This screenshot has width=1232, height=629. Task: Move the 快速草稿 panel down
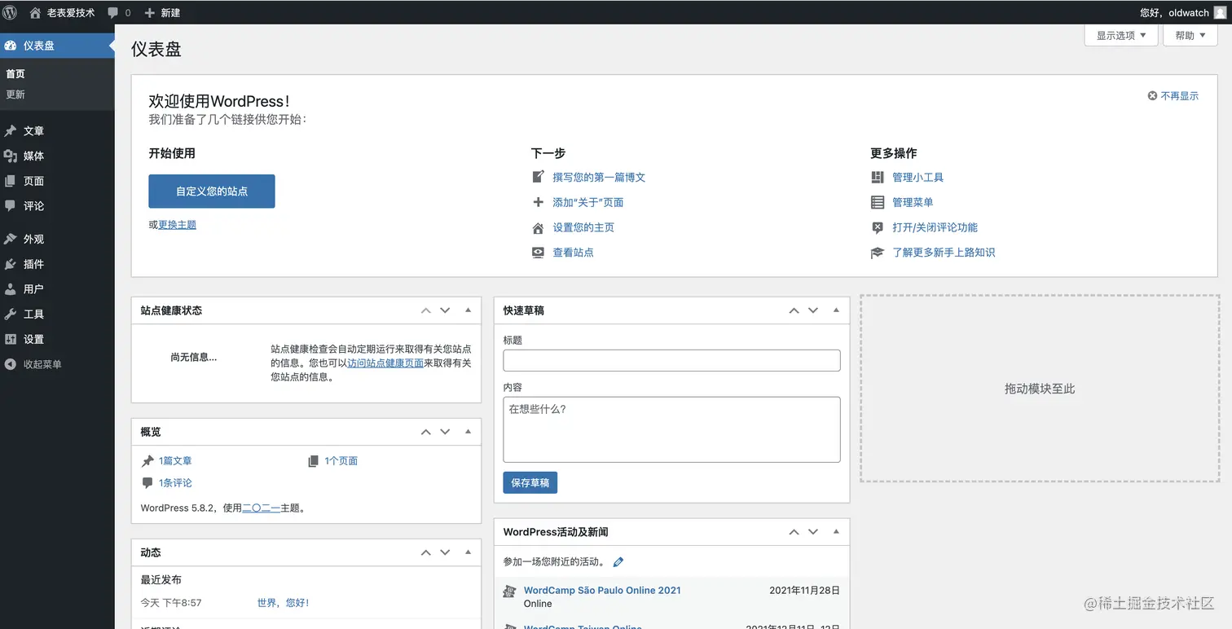tap(813, 310)
